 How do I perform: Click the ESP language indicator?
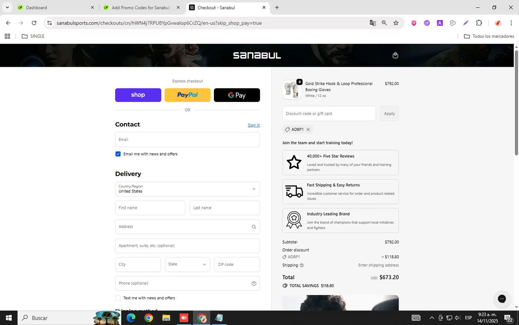point(468,318)
